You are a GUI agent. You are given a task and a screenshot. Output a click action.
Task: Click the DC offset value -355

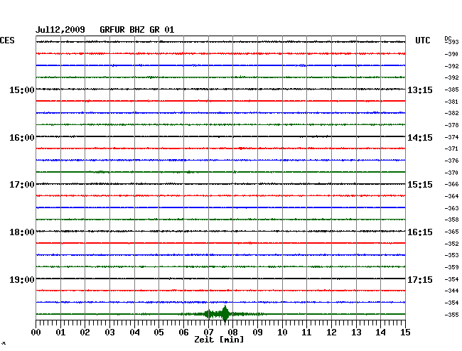(x=451, y=315)
